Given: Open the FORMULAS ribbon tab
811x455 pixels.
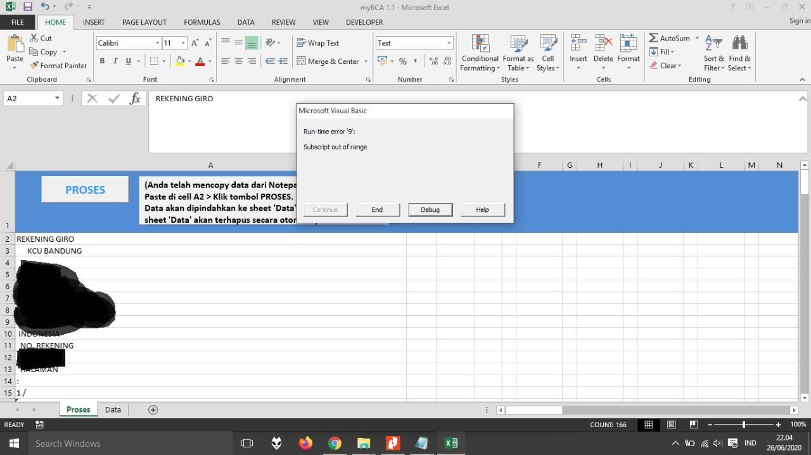Looking at the screenshot, I should coord(202,22).
